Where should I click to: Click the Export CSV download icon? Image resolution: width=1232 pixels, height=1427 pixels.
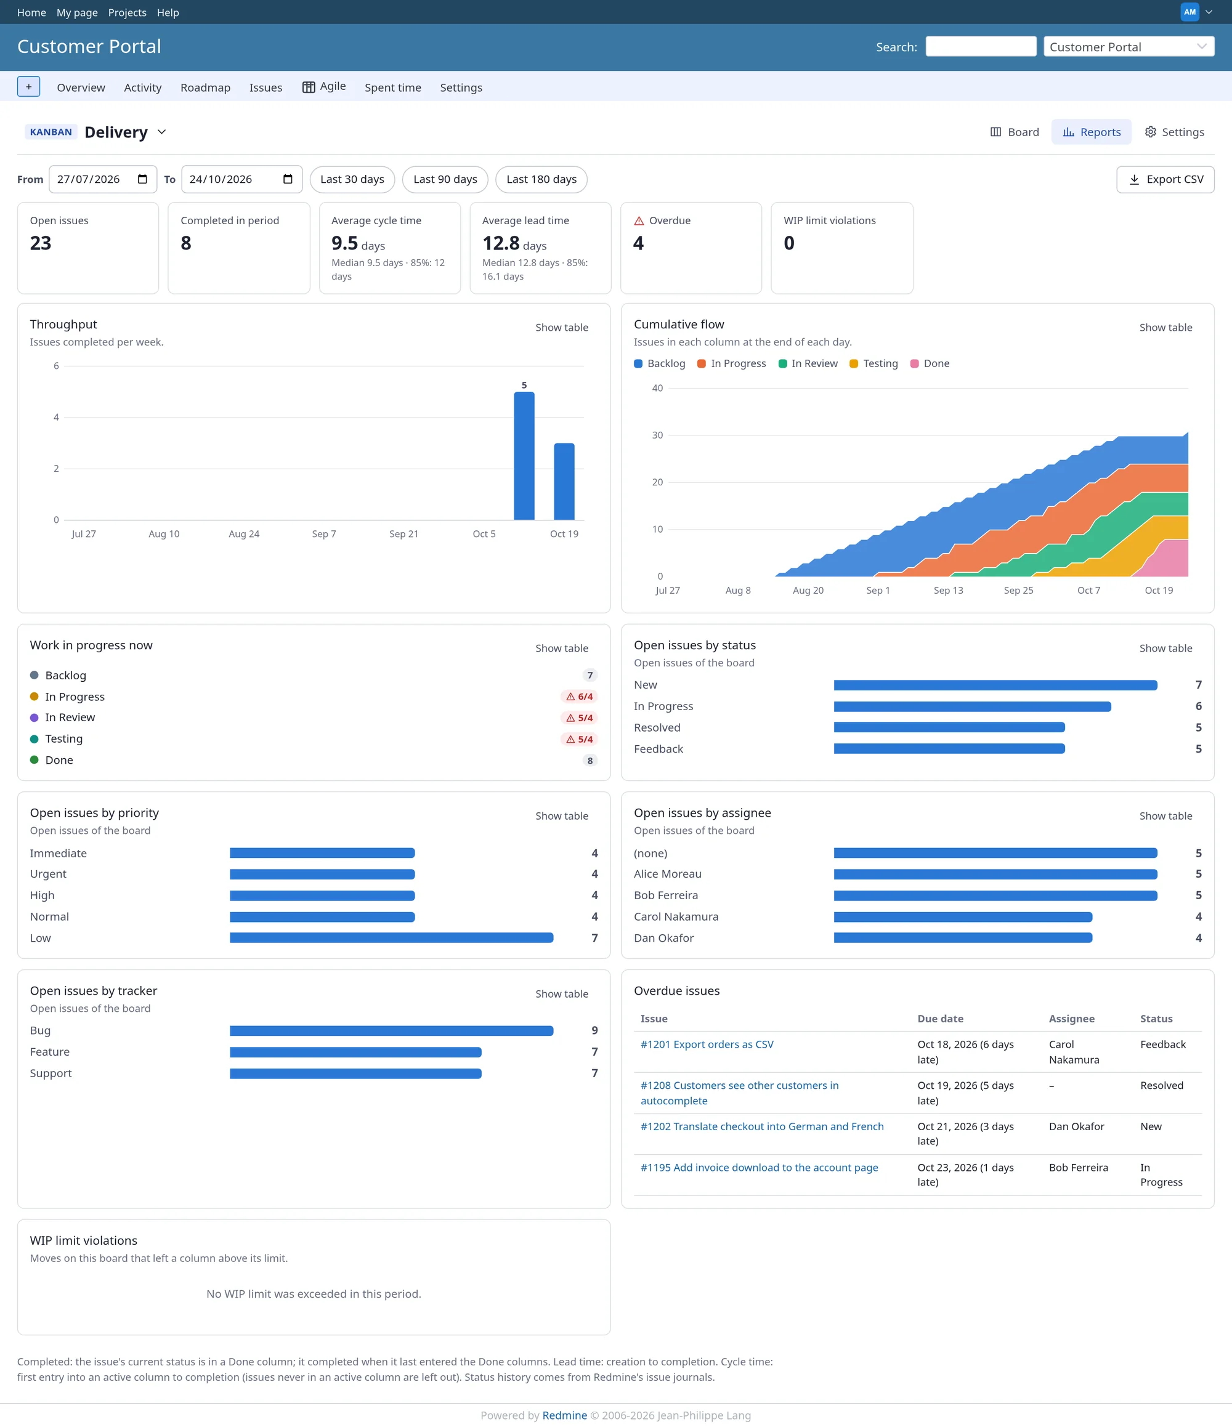pos(1134,180)
